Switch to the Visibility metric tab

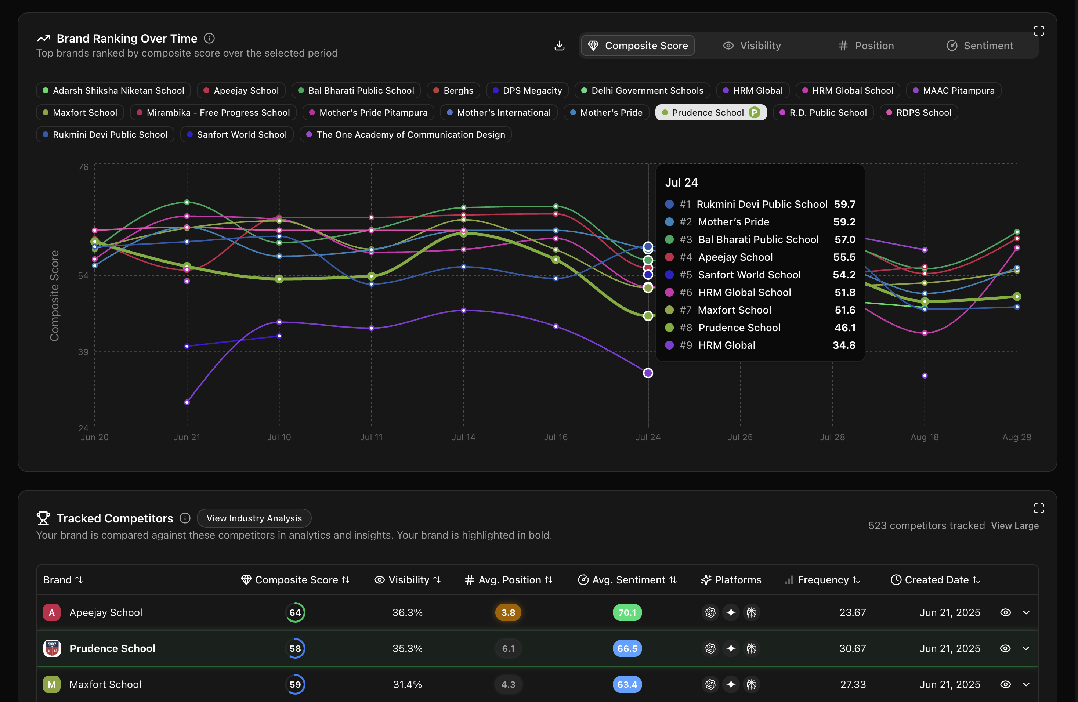tap(752, 46)
